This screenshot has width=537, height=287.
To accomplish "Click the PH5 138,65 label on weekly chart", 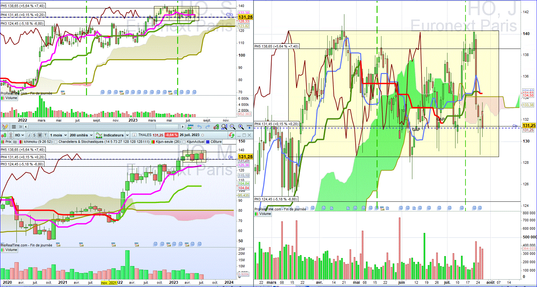I will pos(23,6).
